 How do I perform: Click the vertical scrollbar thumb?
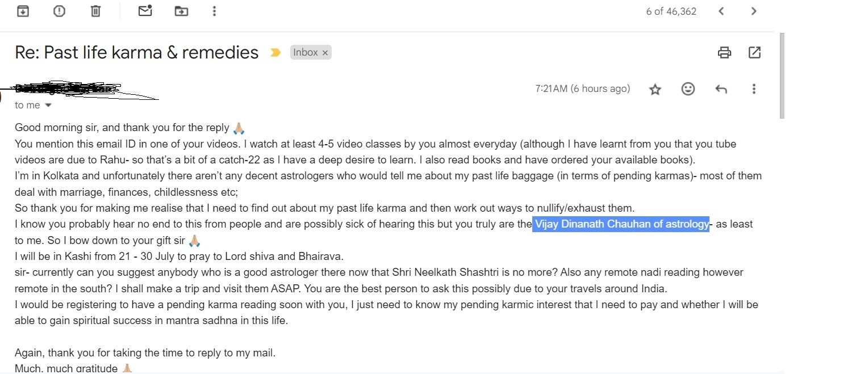click(782, 75)
